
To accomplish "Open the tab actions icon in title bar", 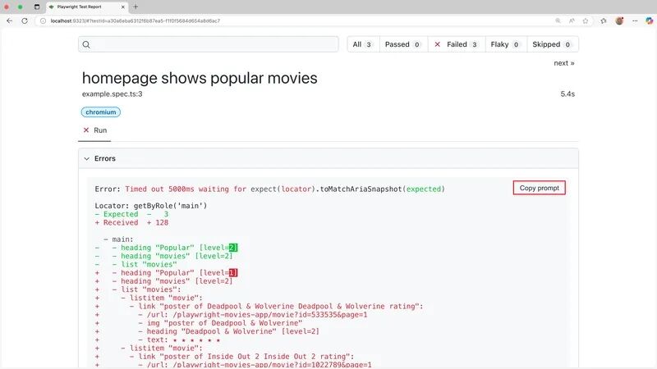I will 37,7.
